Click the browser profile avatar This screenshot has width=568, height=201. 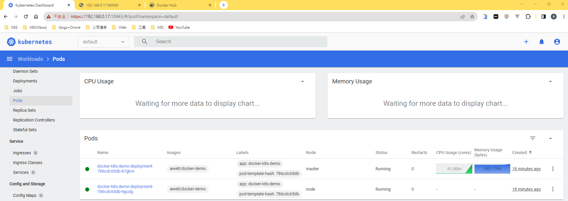pyautogui.click(x=554, y=17)
